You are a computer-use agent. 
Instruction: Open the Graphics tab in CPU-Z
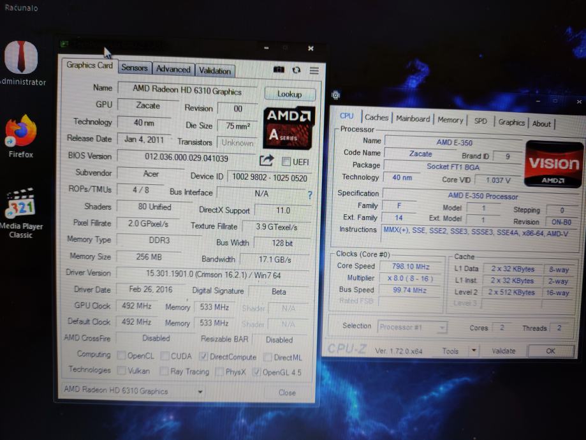[511, 122]
